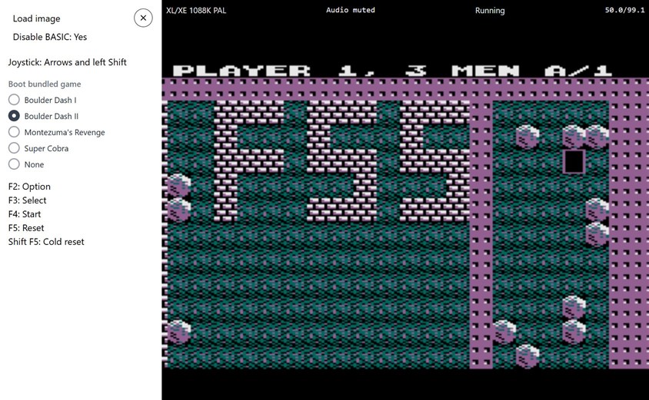Click the 50.0/99.1 frame rate counter
The height and width of the screenshot is (400, 649).
point(624,11)
